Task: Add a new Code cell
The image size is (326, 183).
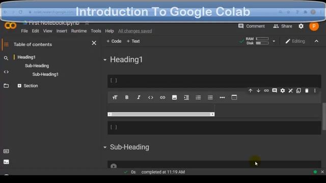Action: 114,41
